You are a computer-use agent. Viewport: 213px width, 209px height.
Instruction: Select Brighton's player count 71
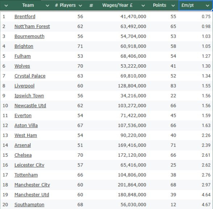coord(80,47)
